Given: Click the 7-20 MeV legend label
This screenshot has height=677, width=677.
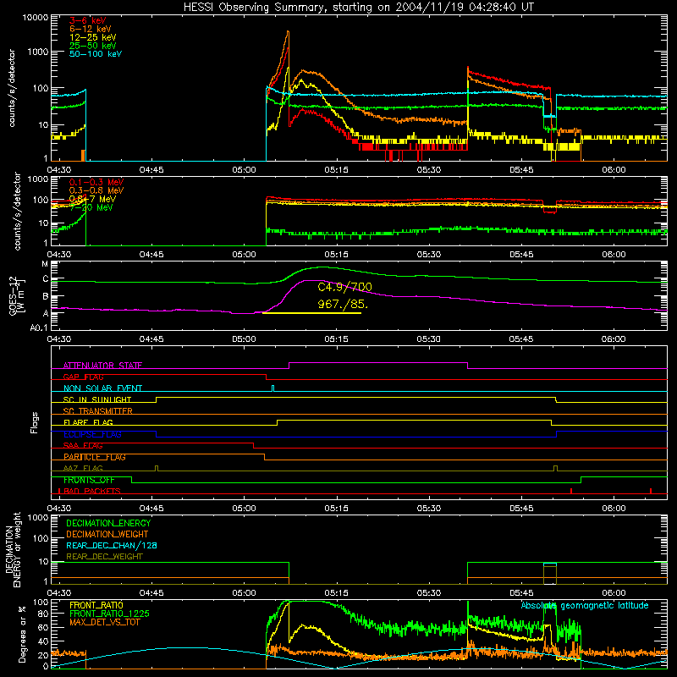Looking at the screenshot, I should click(91, 207).
